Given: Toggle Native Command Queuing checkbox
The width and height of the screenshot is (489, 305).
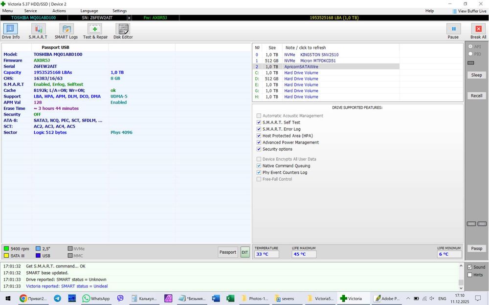Looking at the screenshot, I should point(259,166).
